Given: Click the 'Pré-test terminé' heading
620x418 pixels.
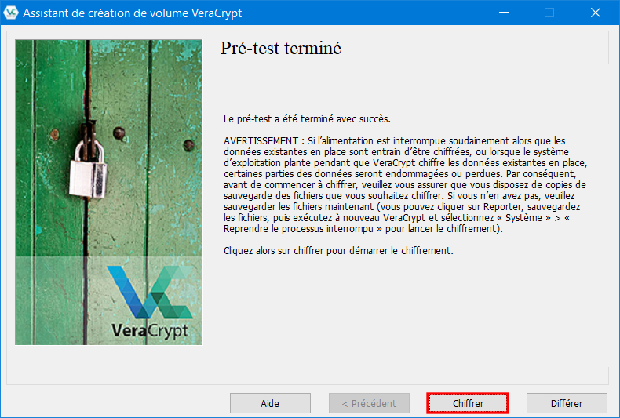Looking at the screenshot, I should pos(281,48).
